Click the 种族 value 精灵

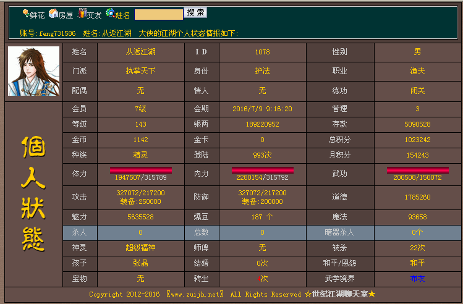coord(140,155)
